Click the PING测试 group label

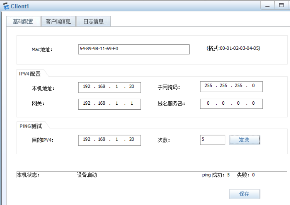point(30,126)
